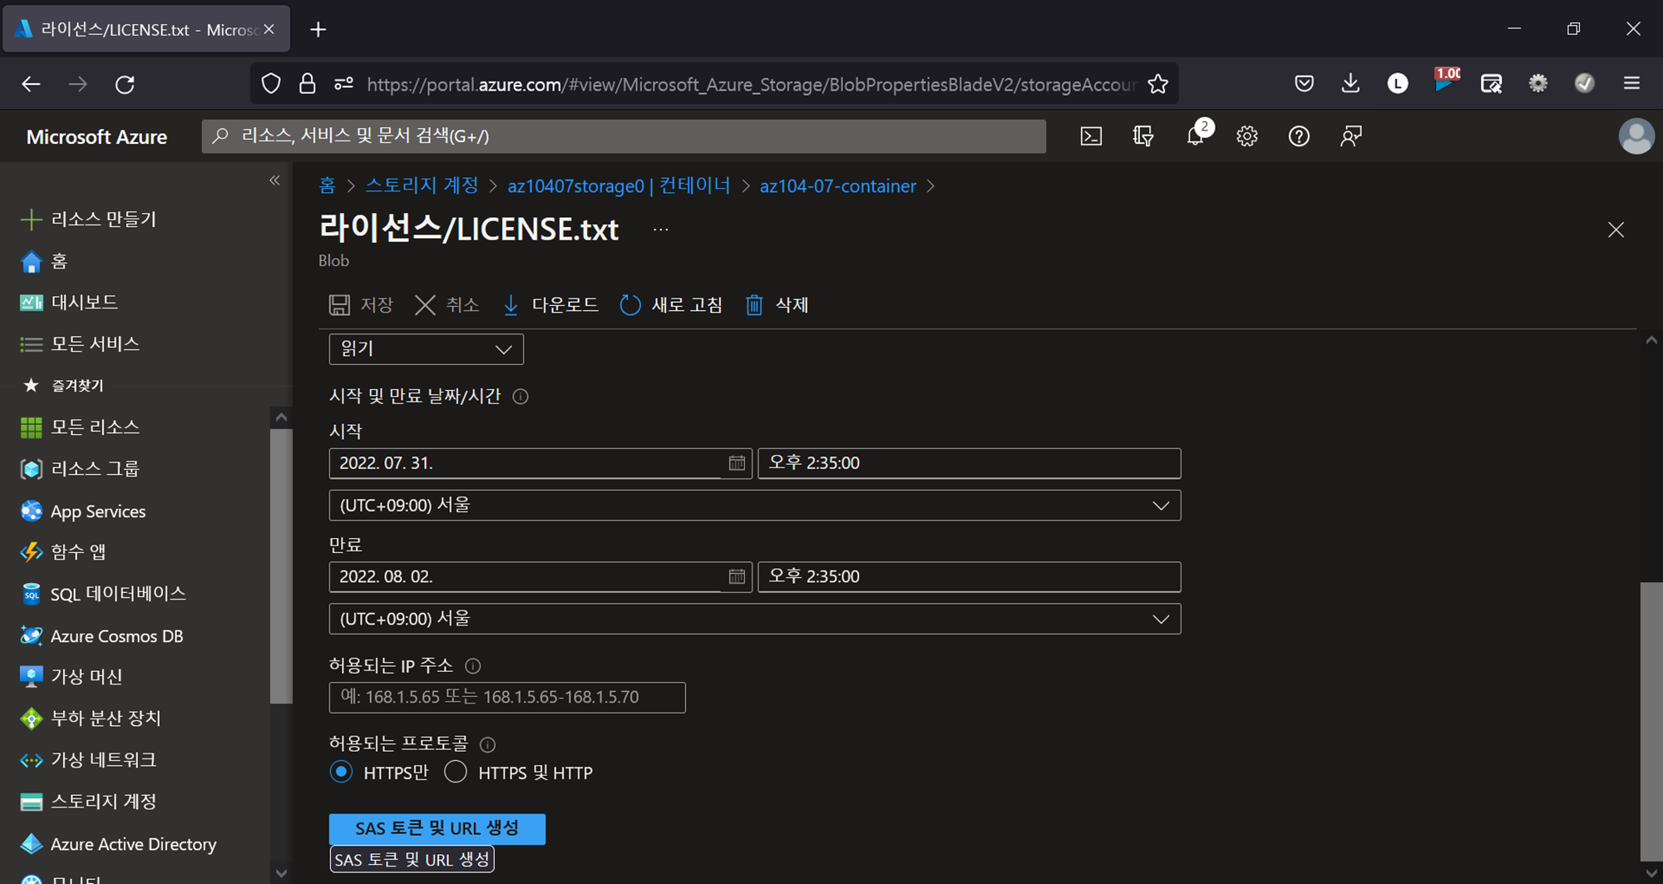The height and width of the screenshot is (884, 1663).
Task: Click the 저장 save toolbar button
Action: pos(361,305)
